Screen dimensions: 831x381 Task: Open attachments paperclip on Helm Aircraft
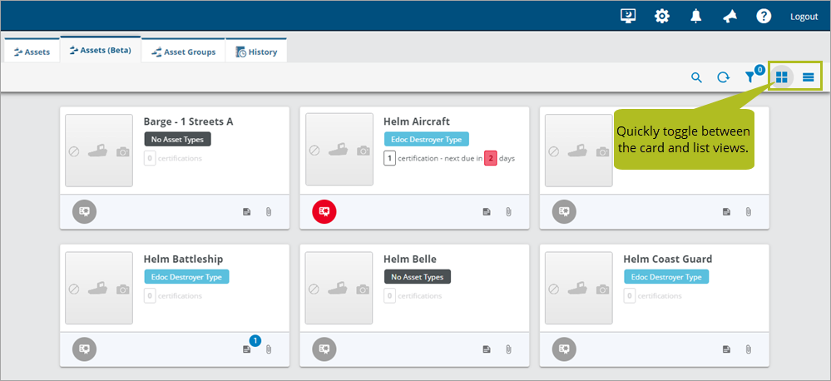pyautogui.click(x=508, y=212)
